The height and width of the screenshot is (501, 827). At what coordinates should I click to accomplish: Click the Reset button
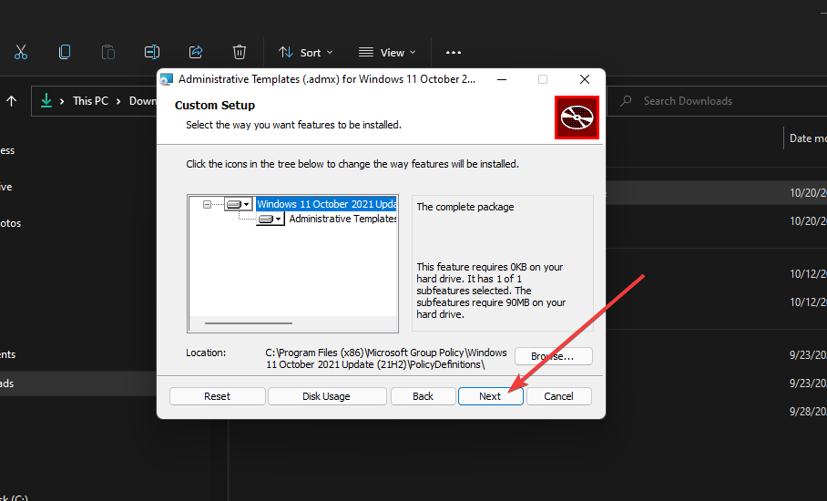tap(218, 396)
